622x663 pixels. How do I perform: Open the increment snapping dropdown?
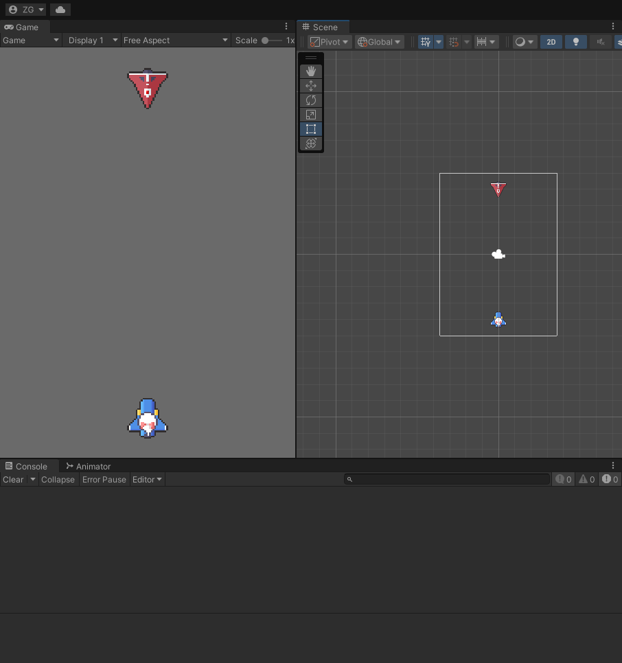click(x=486, y=42)
